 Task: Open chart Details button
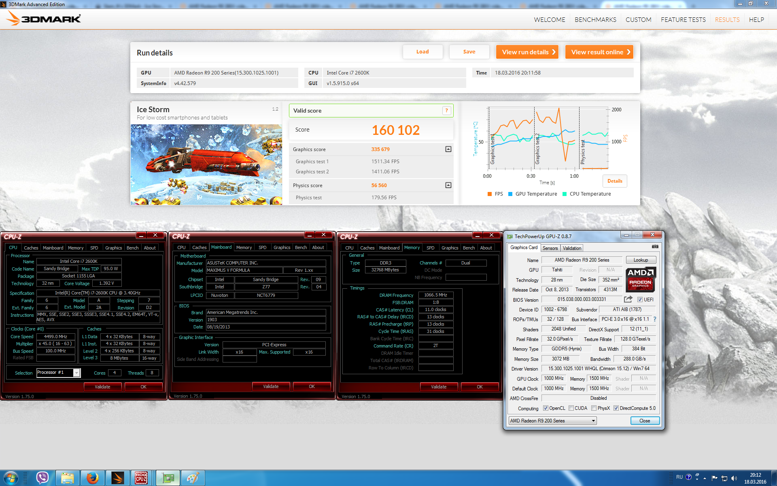point(615,181)
